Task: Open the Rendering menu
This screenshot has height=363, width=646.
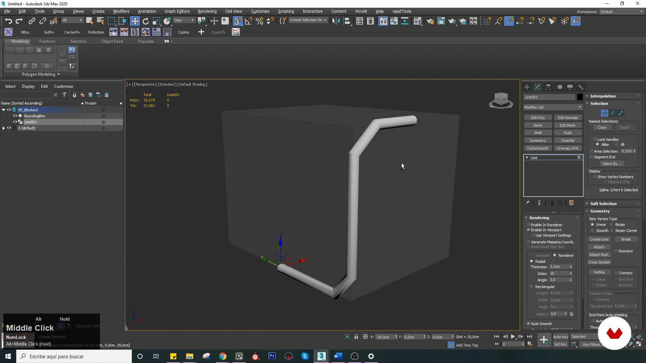Action: 207,11
